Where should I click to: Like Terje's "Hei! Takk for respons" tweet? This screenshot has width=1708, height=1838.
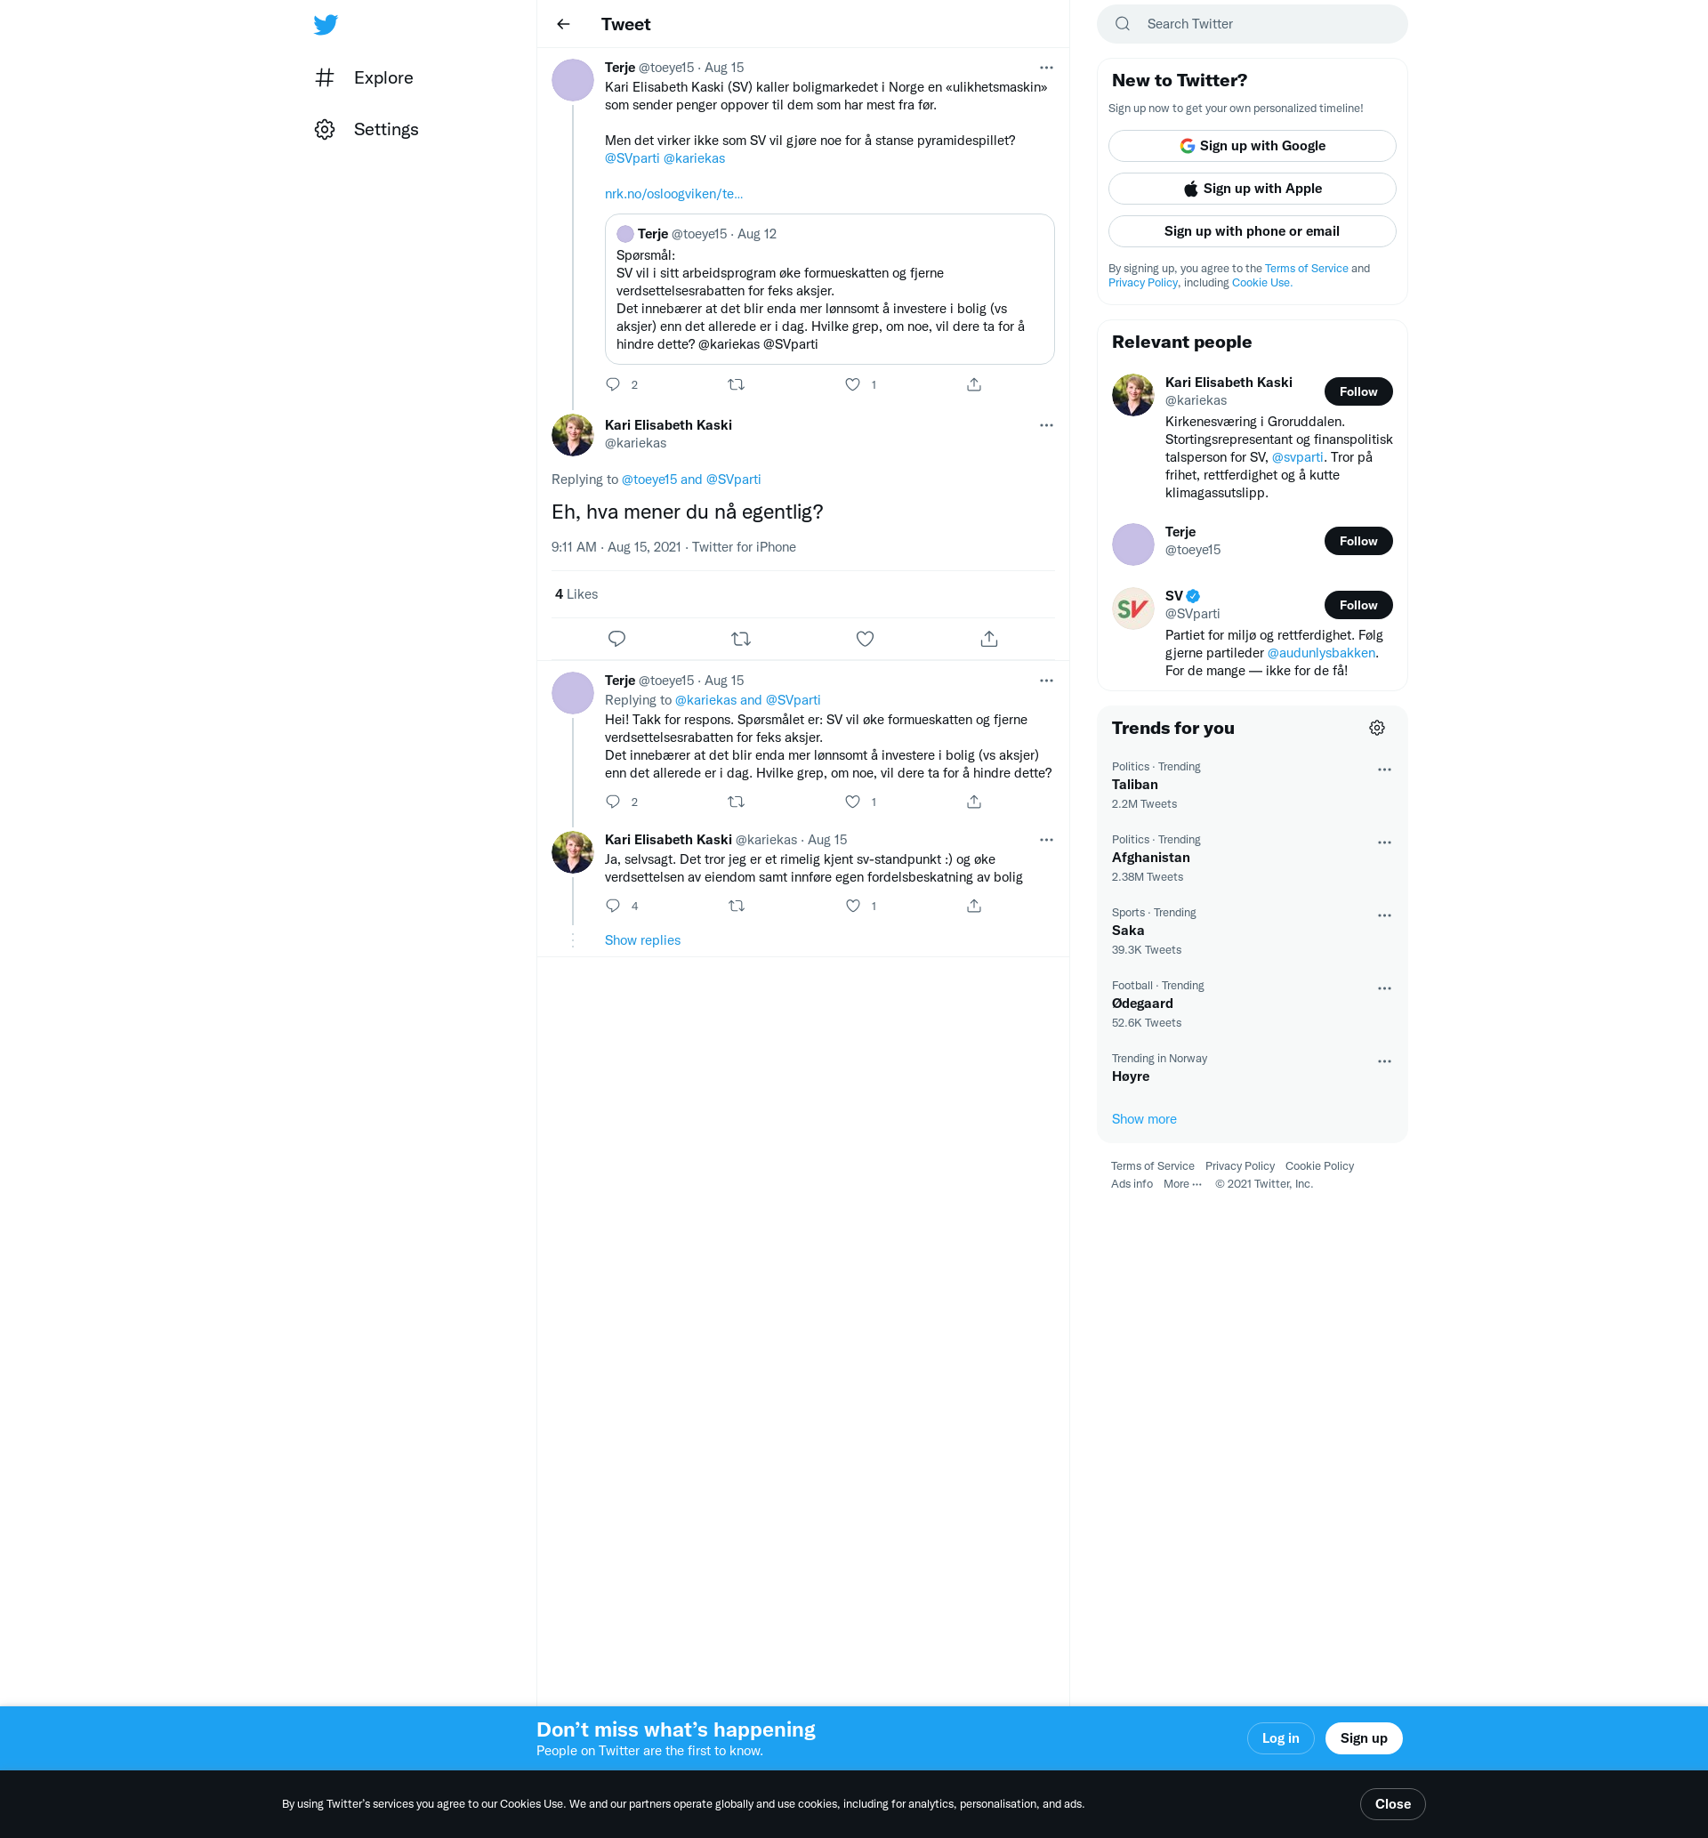(852, 802)
